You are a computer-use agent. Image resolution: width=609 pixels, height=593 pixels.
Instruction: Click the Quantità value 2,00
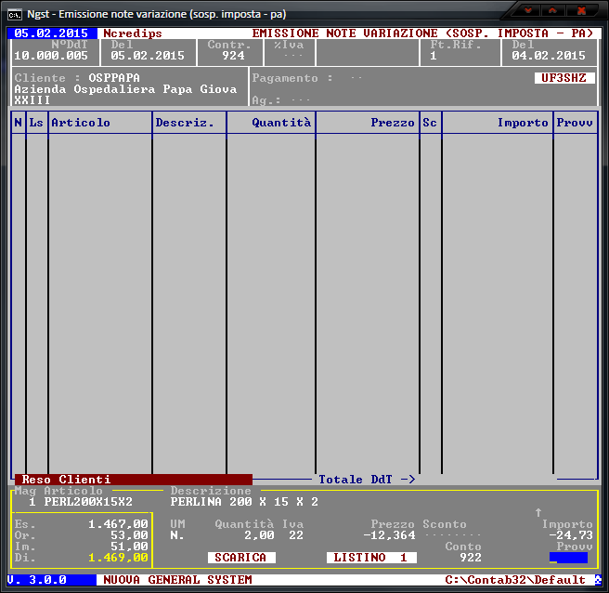pos(259,535)
